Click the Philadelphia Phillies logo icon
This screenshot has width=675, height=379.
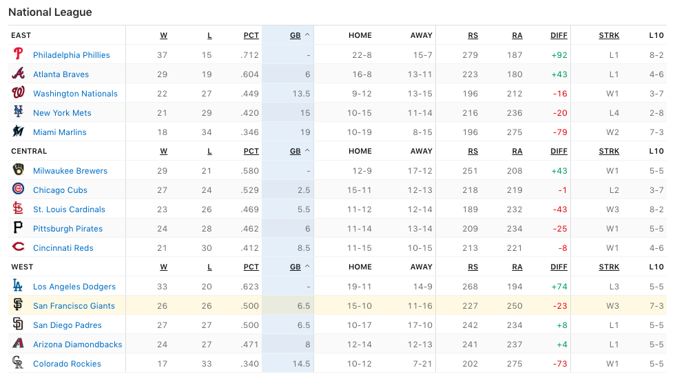point(18,54)
